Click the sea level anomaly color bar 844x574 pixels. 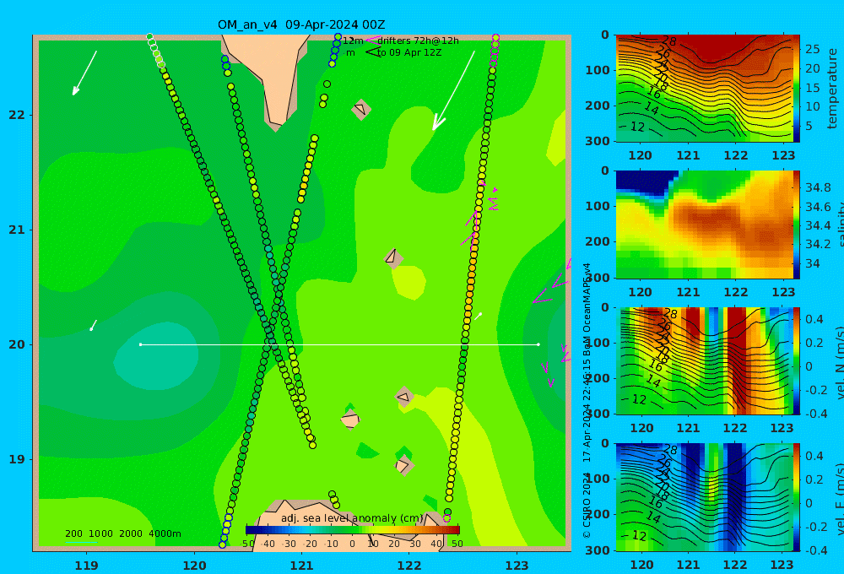point(353,530)
